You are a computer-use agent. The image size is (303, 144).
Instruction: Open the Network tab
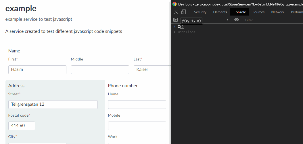(x=278, y=12)
